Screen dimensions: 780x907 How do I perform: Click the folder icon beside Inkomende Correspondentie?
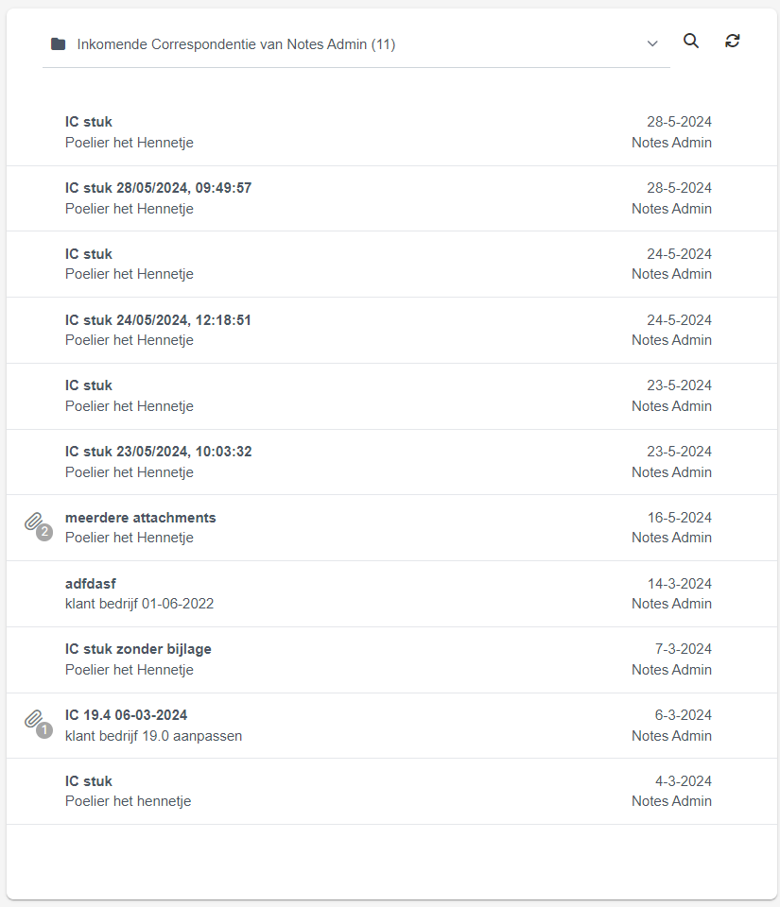click(x=58, y=44)
